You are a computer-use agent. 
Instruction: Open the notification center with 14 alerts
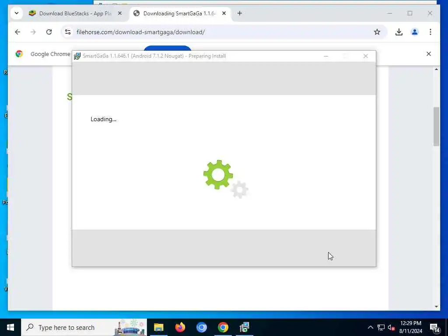(435, 328)
